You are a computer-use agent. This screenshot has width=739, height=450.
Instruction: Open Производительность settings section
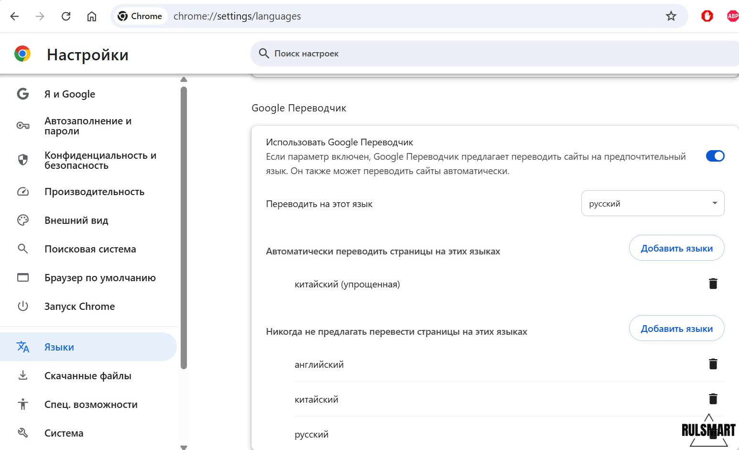(x=89, y=192)
